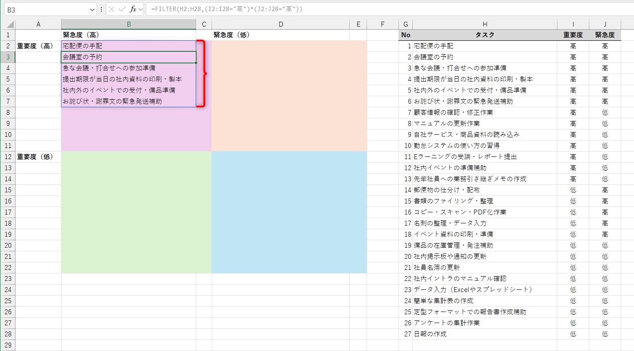
Task: Select コピー・スキャン・PDF化作業 task cell
Action: point(485,212)
